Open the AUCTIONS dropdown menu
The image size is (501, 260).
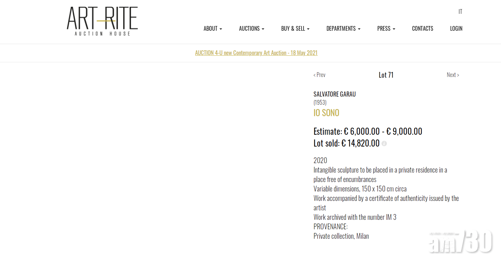[x=252, y=29]
